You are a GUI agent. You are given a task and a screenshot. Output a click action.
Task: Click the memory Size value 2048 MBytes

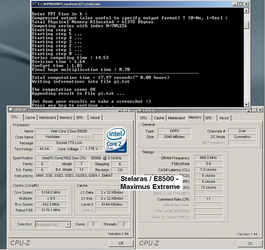tap(175, 137)
